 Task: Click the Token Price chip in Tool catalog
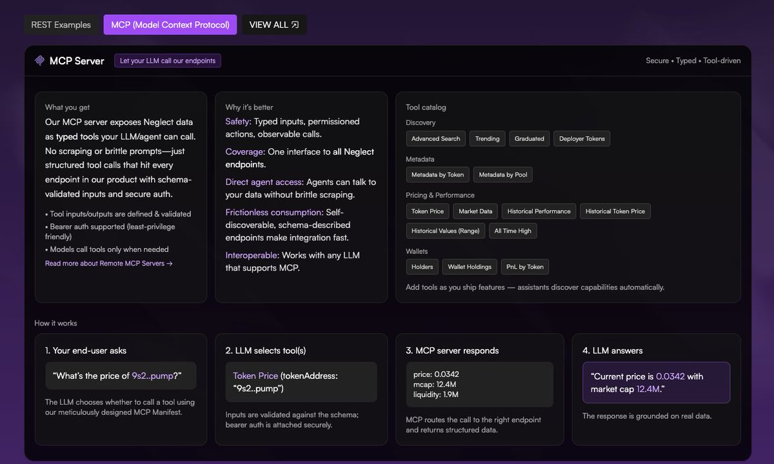(428, 211)
